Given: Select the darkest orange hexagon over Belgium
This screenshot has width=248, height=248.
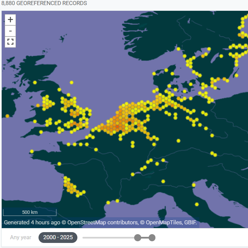Looking at the screenshot, I should pyautogui.click(x=117, y=127).
